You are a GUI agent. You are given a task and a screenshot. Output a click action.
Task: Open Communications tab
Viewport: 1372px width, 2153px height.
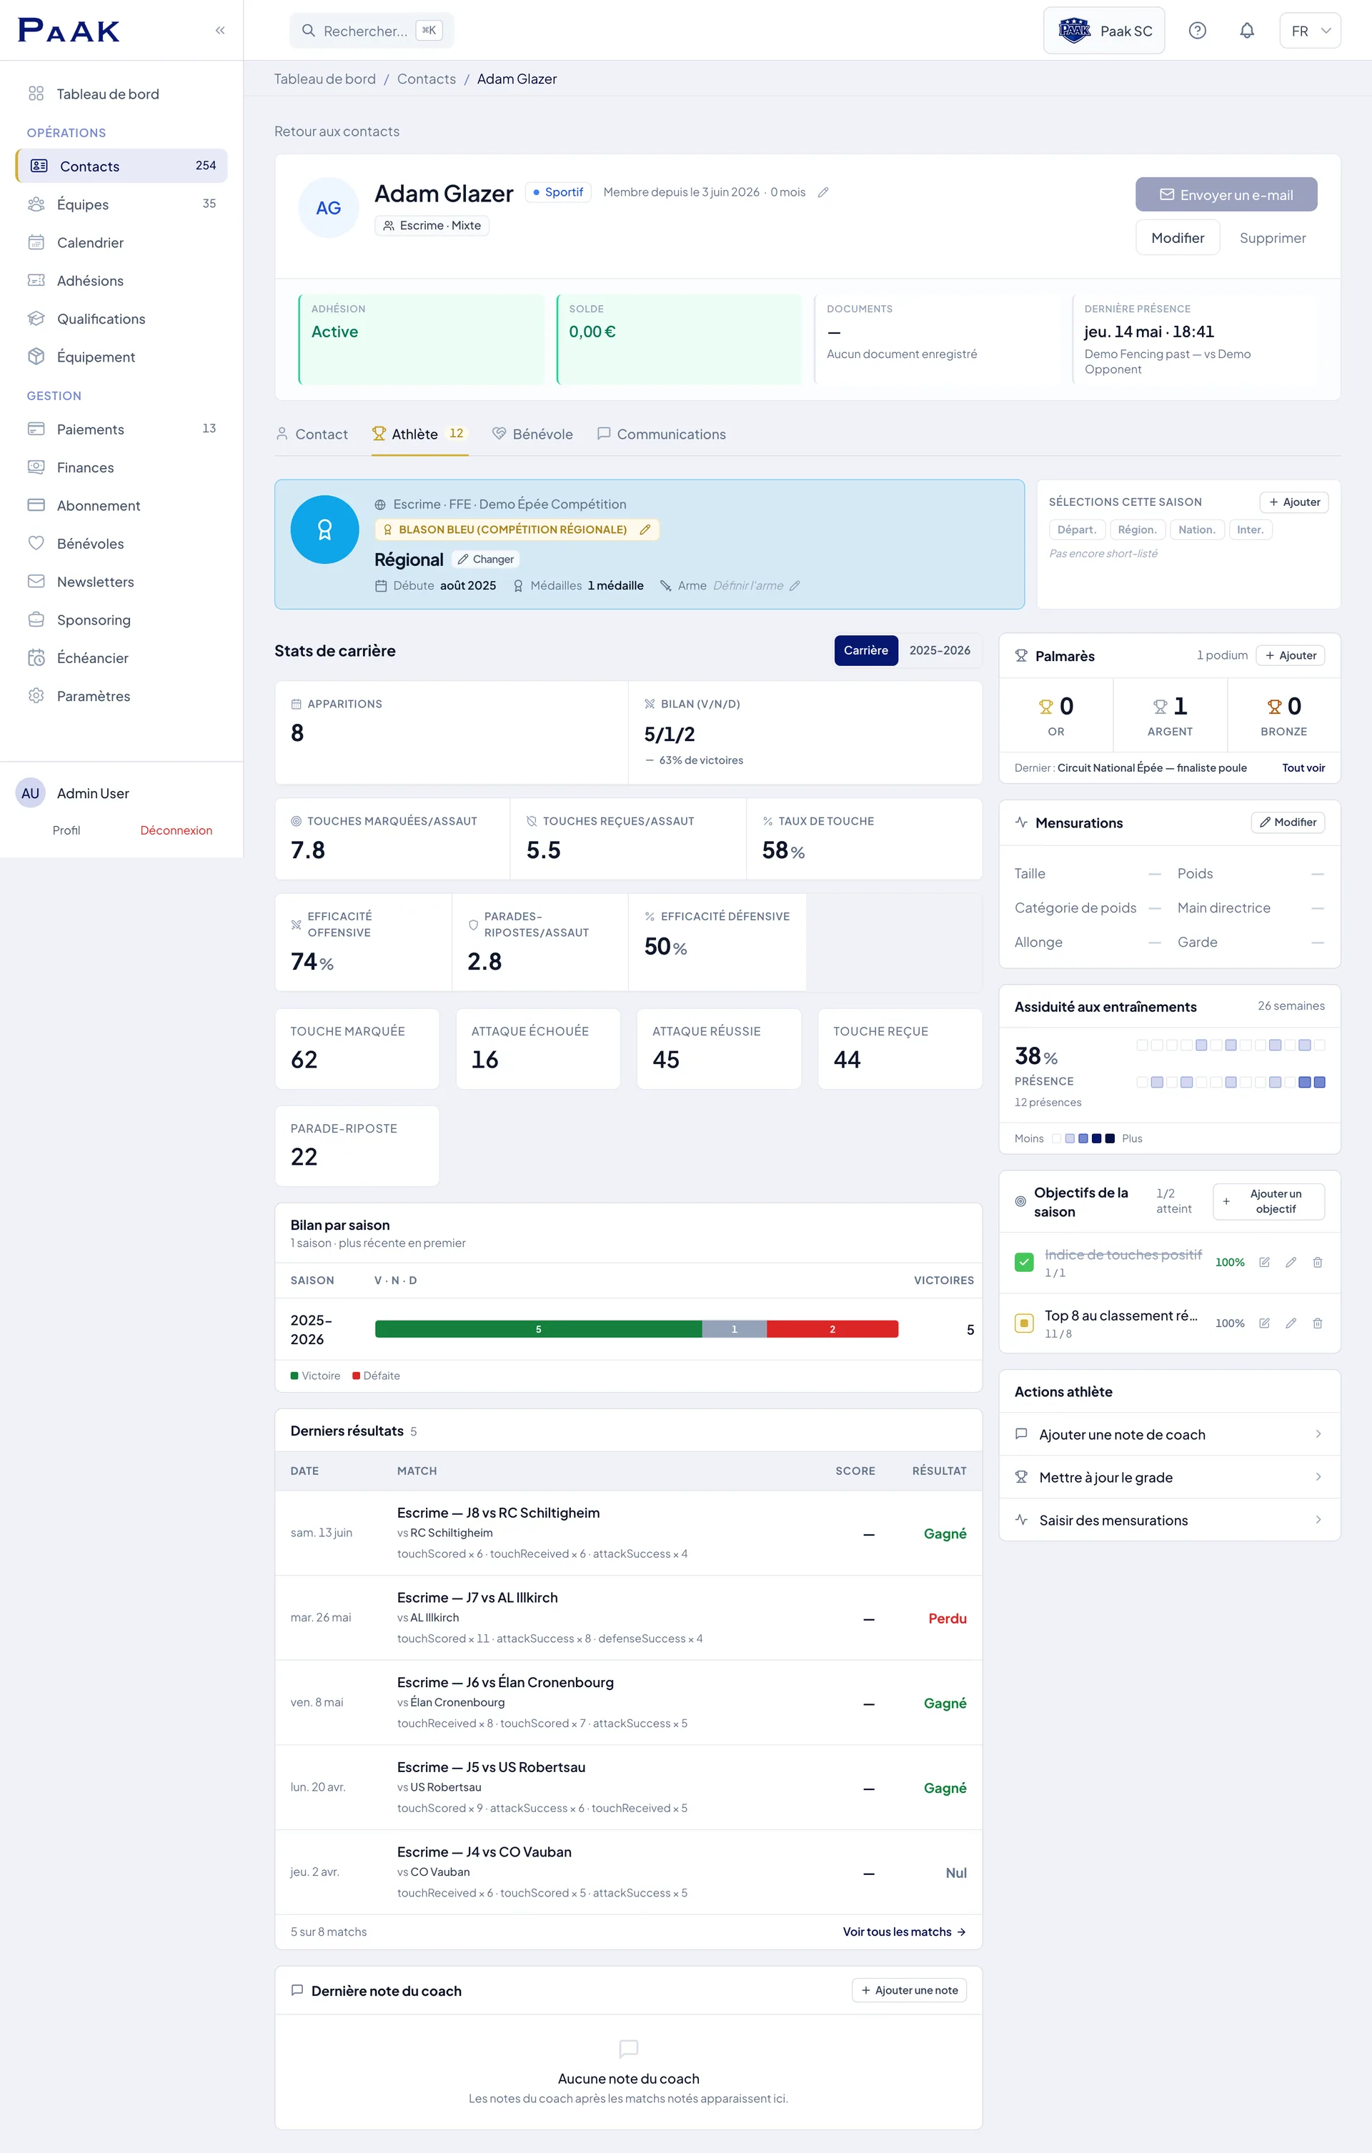(x=661, y=434)
